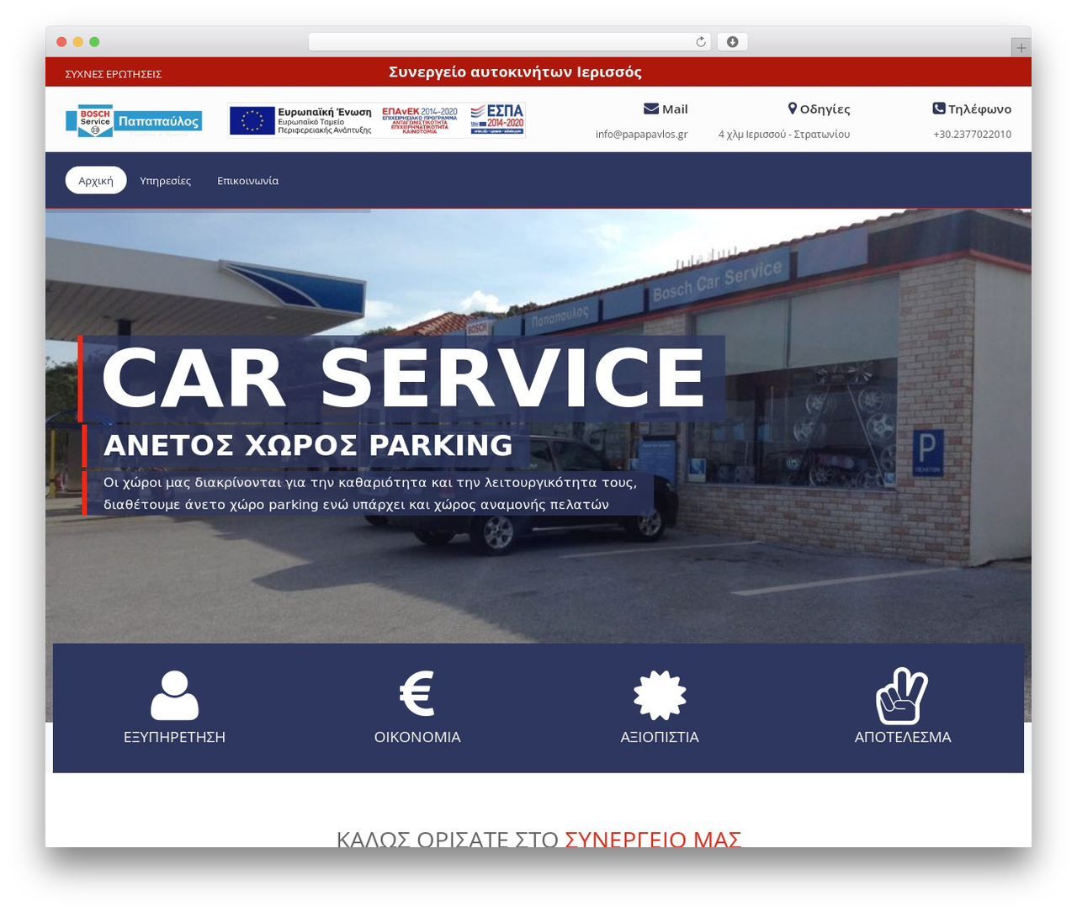Open the ΣΥΧΝΕΣ ΕΡΩΤΗΣΕΙΣ link
This screenshot has height=912, width=1077.
(114, 74)
